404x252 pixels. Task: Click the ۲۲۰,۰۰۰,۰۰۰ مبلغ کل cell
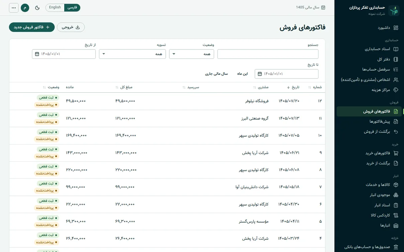point(126,170)
